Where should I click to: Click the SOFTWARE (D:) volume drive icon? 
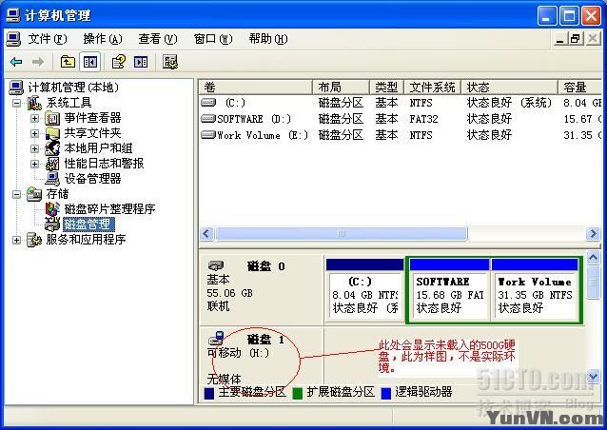pyautogui.click(x=208, y=118)
